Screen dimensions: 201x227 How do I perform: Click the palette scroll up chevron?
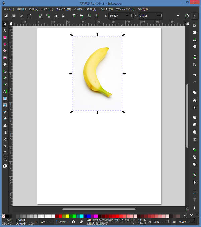(185, 215)
